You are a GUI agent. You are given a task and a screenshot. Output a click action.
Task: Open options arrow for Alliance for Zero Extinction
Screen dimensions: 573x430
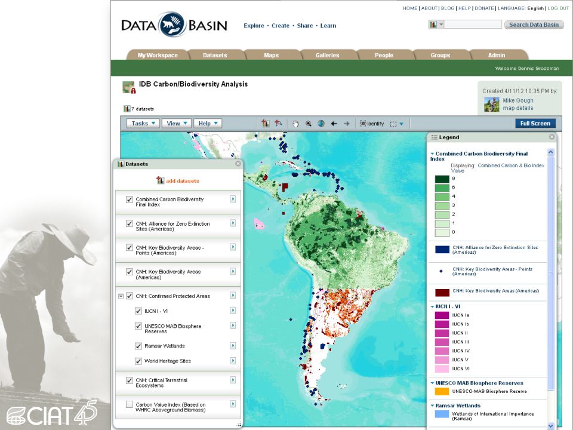233,223
